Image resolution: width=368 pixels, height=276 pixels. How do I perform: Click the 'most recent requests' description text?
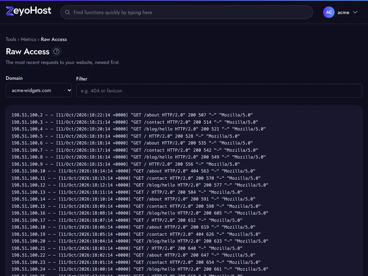click(63, 63)
